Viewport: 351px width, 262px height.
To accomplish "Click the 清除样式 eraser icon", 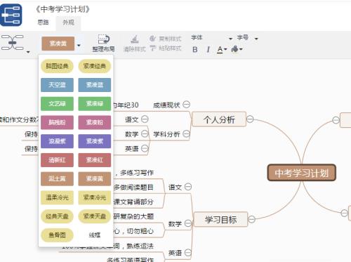I will [135, 39].
